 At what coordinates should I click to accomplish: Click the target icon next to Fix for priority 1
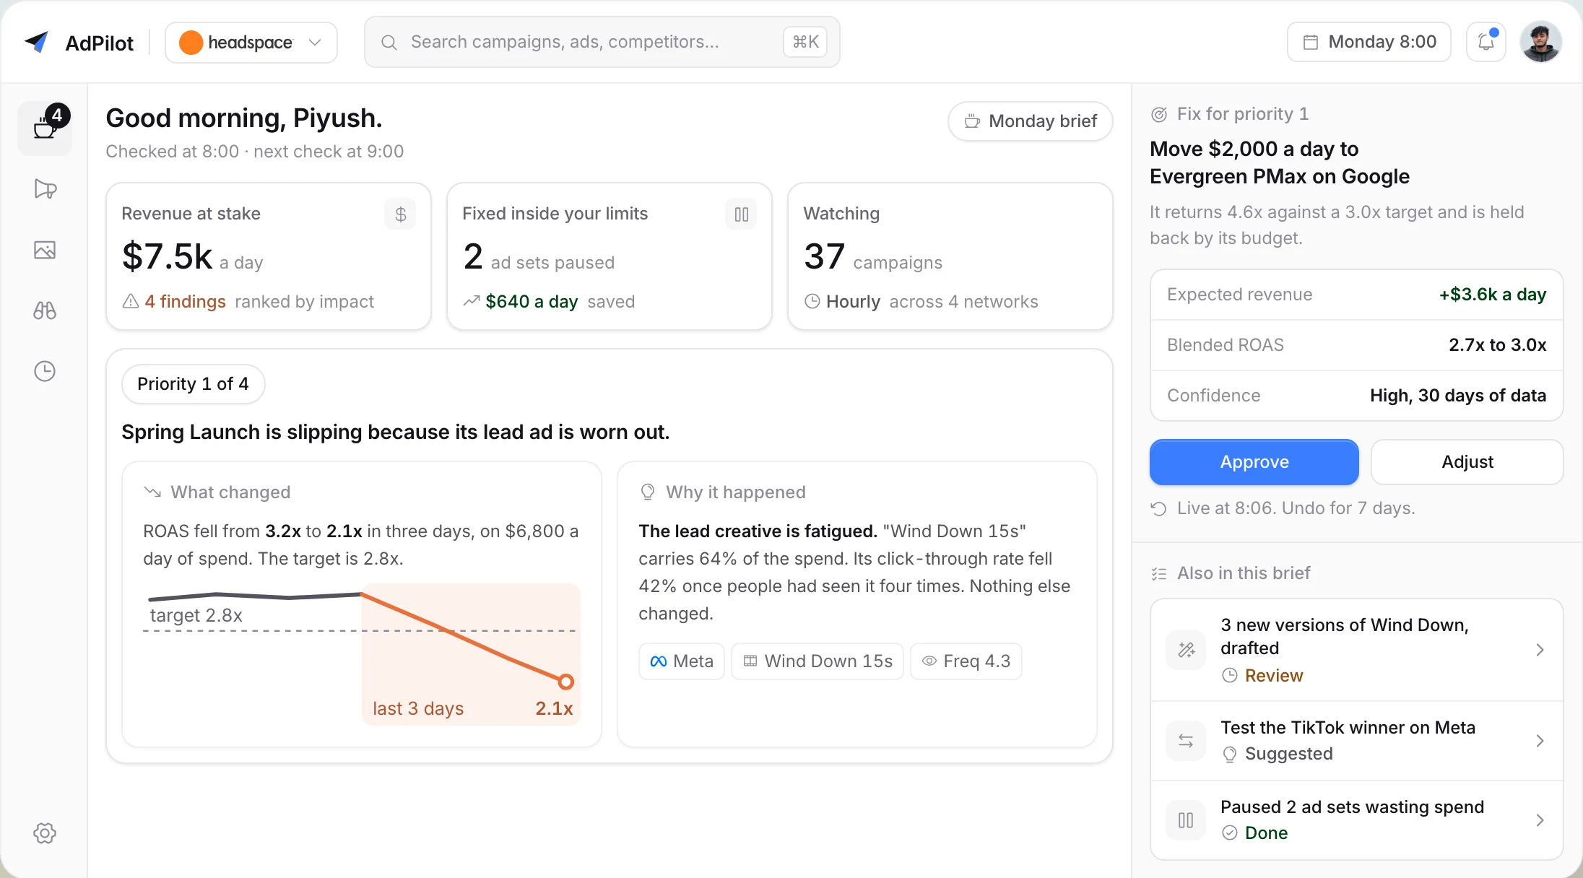pos(1159,114)
